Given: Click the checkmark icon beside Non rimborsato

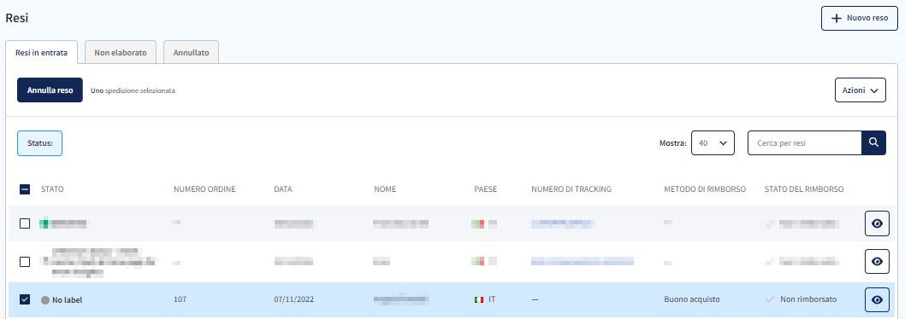Looking at the screenshot, I should pyautogui.click(x=769, y=299).
